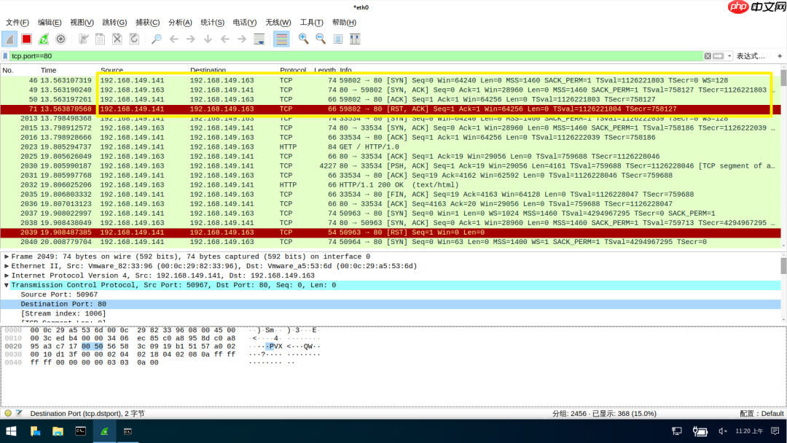787x443 pixels.
Task: Open the find packet magnifier tool
Action: tap(155, 39)
